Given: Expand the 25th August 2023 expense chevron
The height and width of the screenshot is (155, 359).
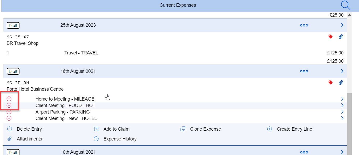Looking at the screenshot, I should tap(342, 25).
